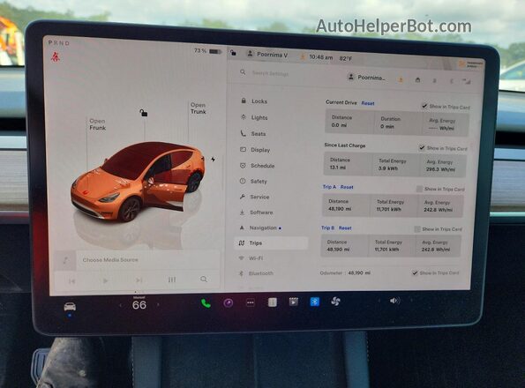Tap the orange 3D car model
525x388 pixels.
coord(138,181)
